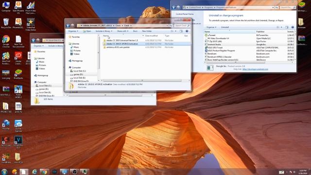
Task: Click the Search field in Crack window
Action: [x=182, y=26]
